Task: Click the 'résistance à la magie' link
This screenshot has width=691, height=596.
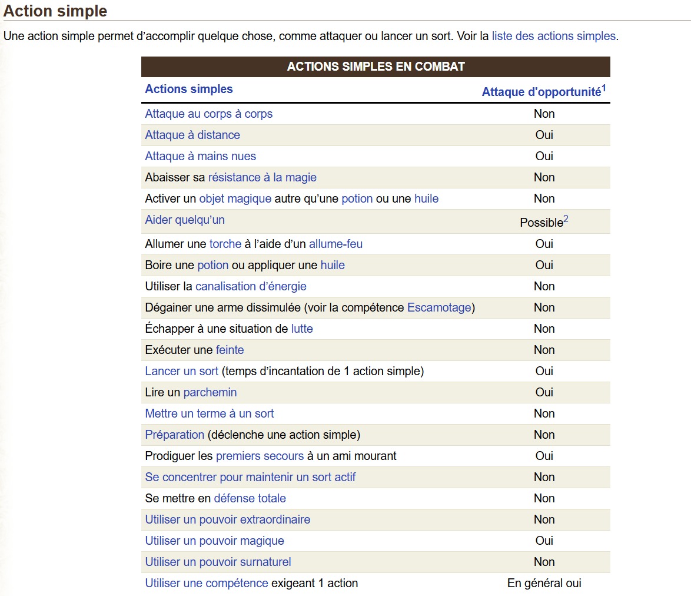Action: pyautogui.click(x=262, y=177)
